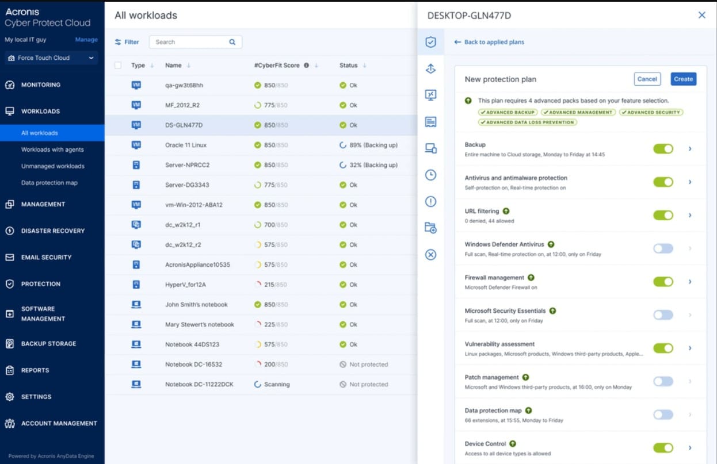Click the Backup Storage icon in left navigation

(x=10, y=344)
